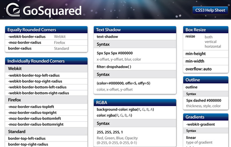Click thickness, style, color description
This screenshot has width=231, height=147.
tap(203, 106)
